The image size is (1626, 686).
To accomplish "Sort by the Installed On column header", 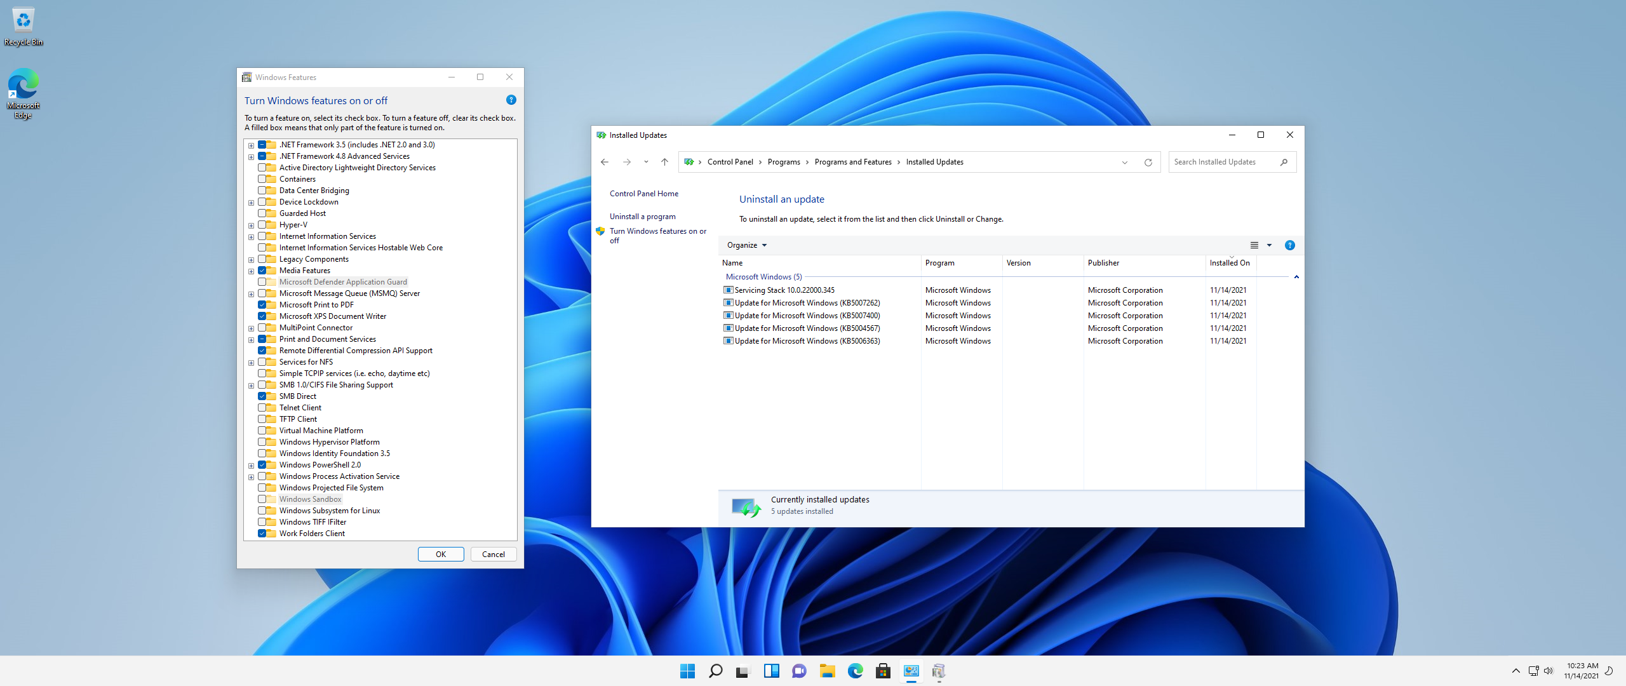I will [x=1231, y=263].
